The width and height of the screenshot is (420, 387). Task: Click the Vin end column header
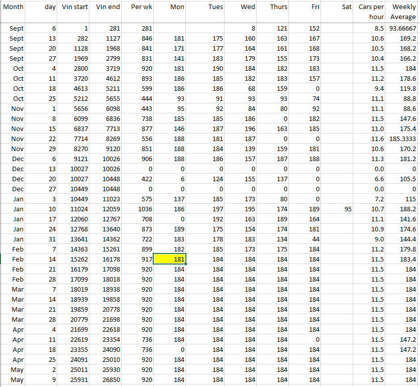tap(108, 7)
